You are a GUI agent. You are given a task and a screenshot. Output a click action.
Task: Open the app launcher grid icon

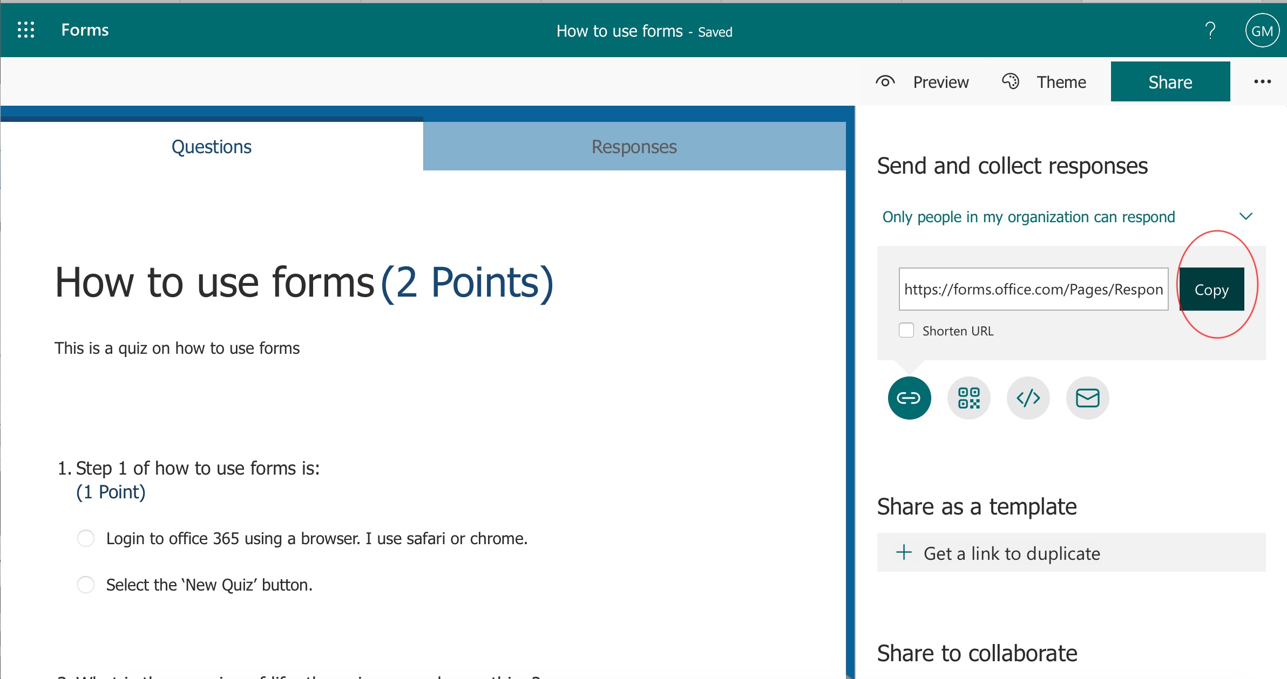26,30
